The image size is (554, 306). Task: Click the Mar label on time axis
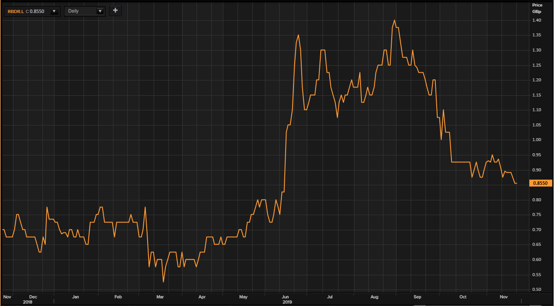(160, 297)
